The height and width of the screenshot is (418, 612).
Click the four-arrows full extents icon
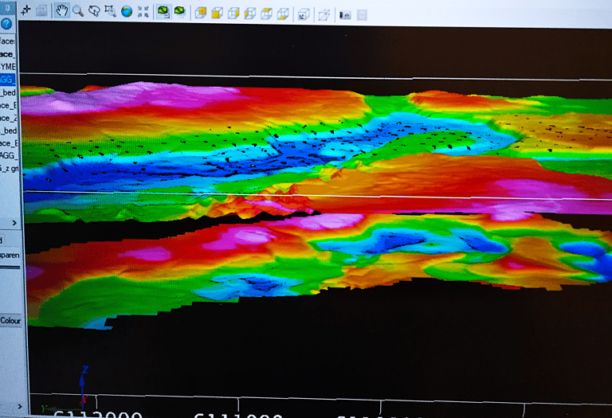[x=143, y=12]
